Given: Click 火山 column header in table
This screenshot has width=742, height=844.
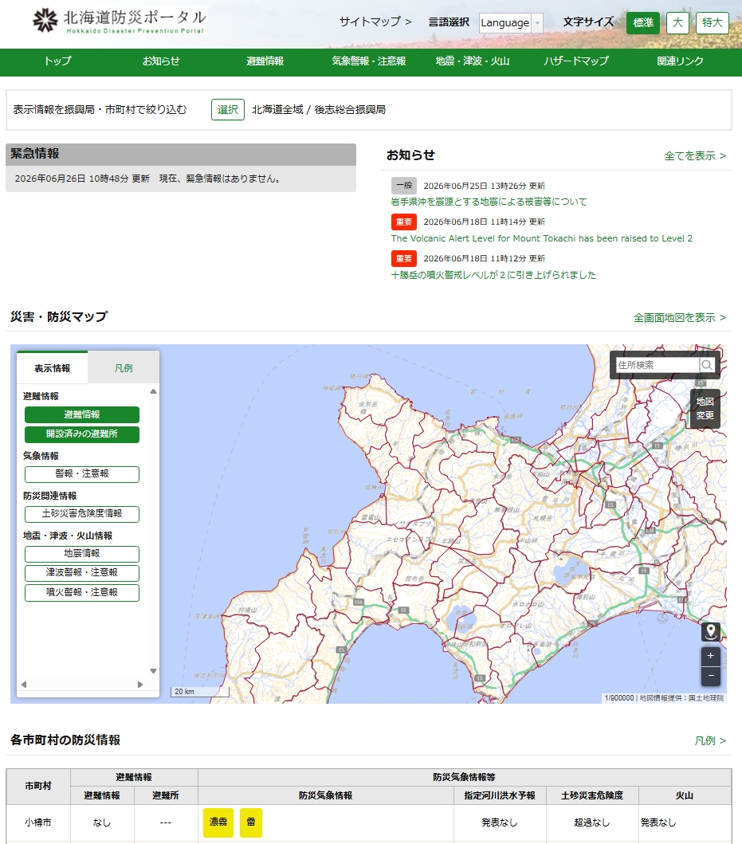Looking at the screenshot, I should (685, 795).
